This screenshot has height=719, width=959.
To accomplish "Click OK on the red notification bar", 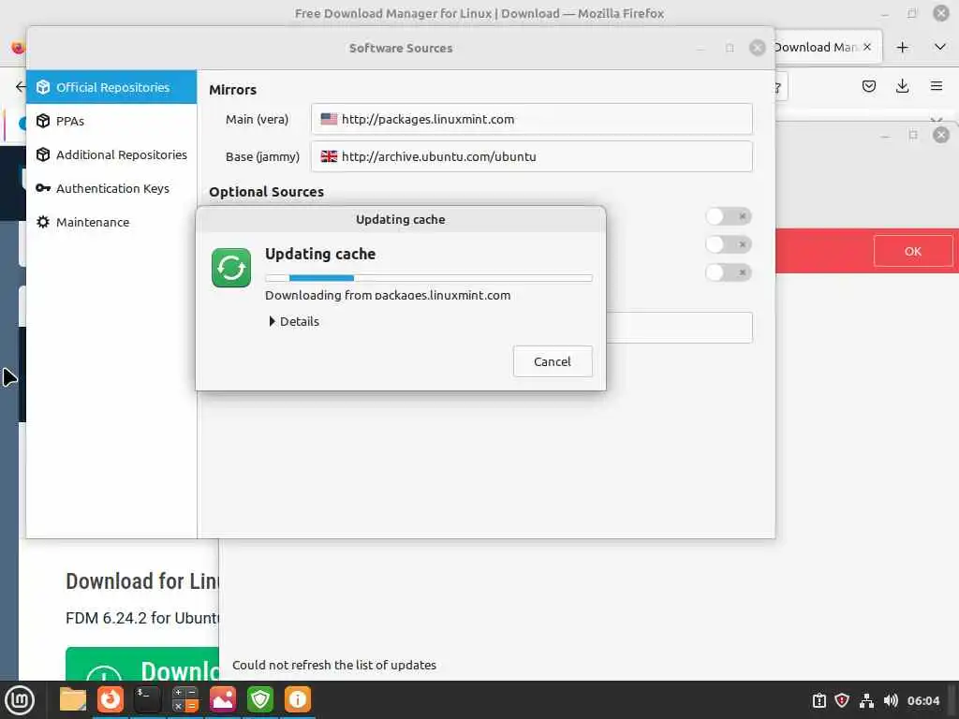I will [x=912, y=251].
